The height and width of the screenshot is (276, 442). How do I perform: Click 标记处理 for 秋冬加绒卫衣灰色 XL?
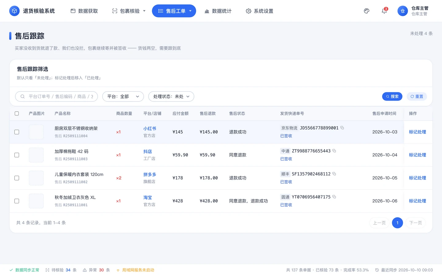417,201
